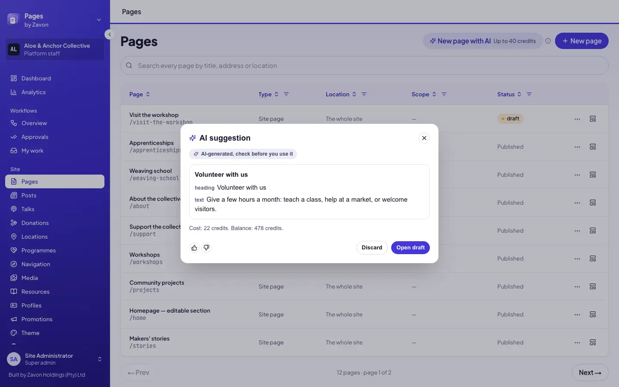Open the layout editor for Community projects

coord(593,286)
